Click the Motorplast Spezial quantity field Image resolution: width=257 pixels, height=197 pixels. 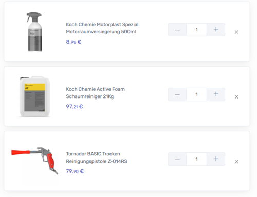pos(197,30)
